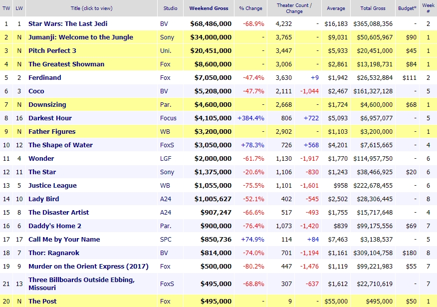Open The Shape of Water link
Viewport: 437px width, 307px height.
[x=60, y=145]
